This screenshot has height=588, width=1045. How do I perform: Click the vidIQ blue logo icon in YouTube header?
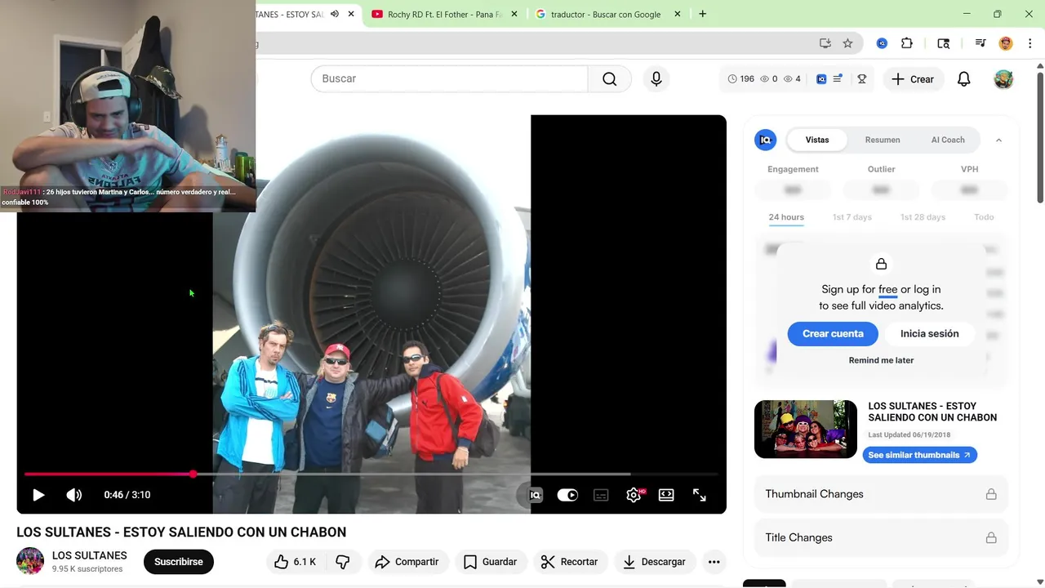[821, 79]
